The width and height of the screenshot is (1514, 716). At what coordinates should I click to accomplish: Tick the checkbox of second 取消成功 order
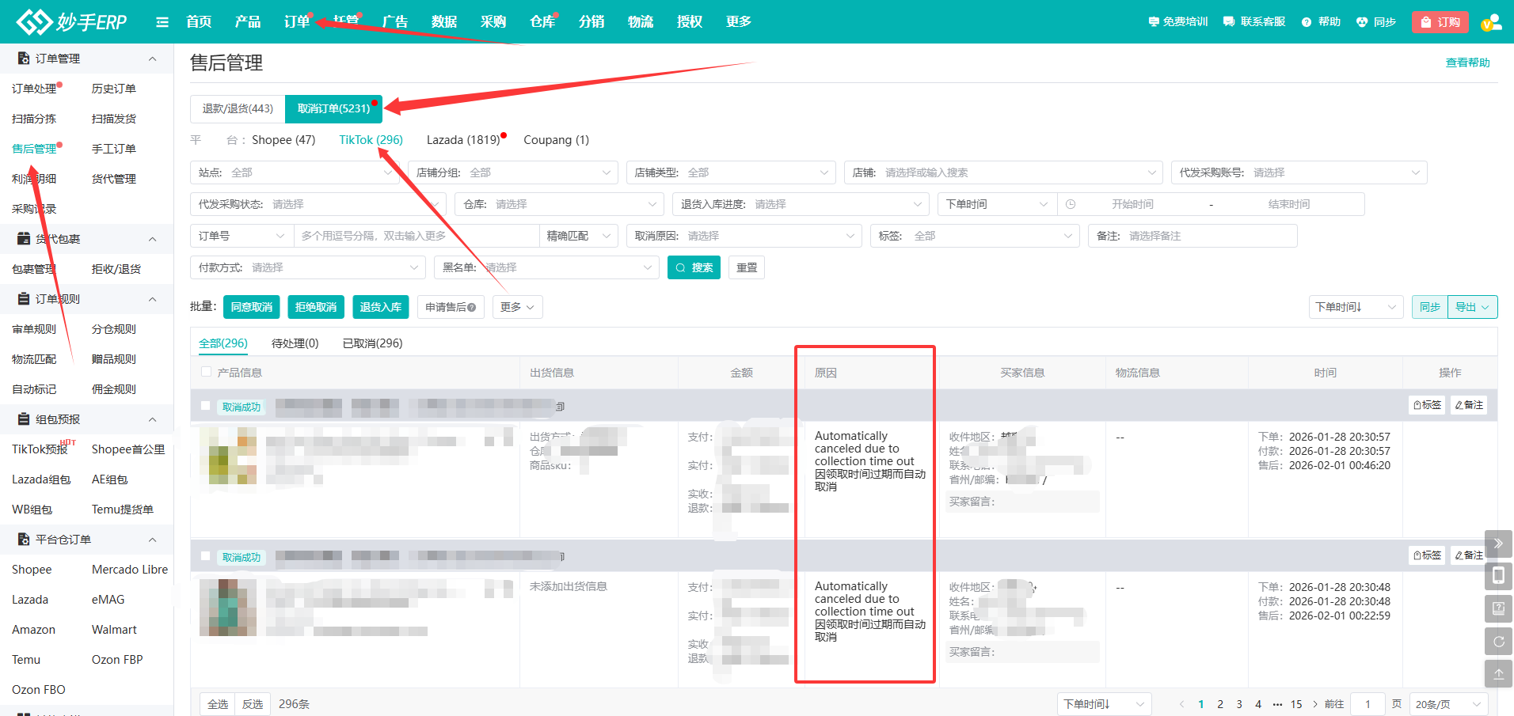point(206,556)
